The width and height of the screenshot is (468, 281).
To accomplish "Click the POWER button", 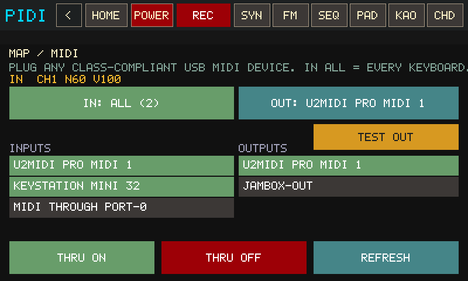I will [x=152, y=15].
